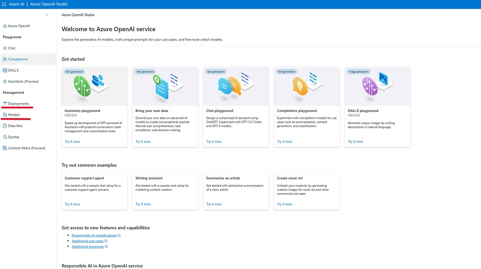Open the app launcher waffle icon
The image size is (481, 269).
[x=4, y=4]
